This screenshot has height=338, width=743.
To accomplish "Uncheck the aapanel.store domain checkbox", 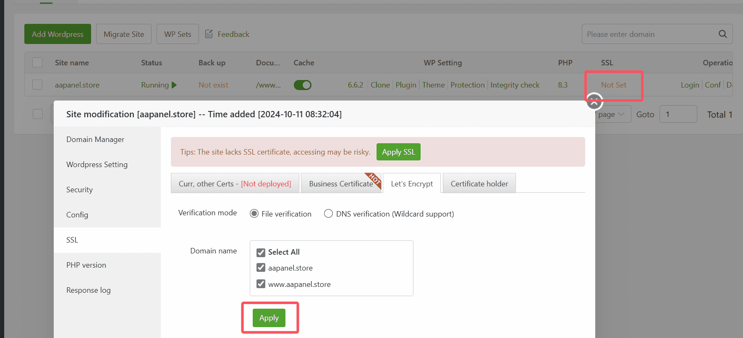I will (261, 268).
